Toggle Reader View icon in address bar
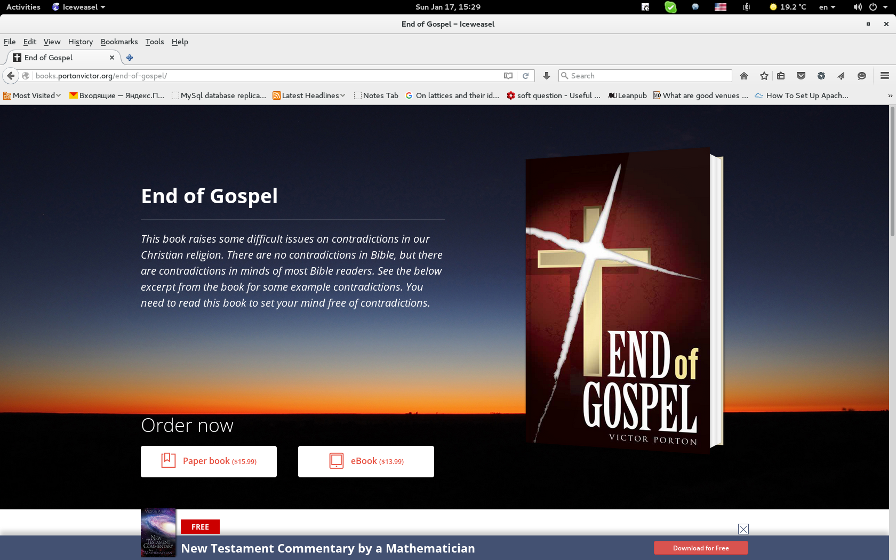Viewport: 896px width, 560px height. [x=508, y=76]
